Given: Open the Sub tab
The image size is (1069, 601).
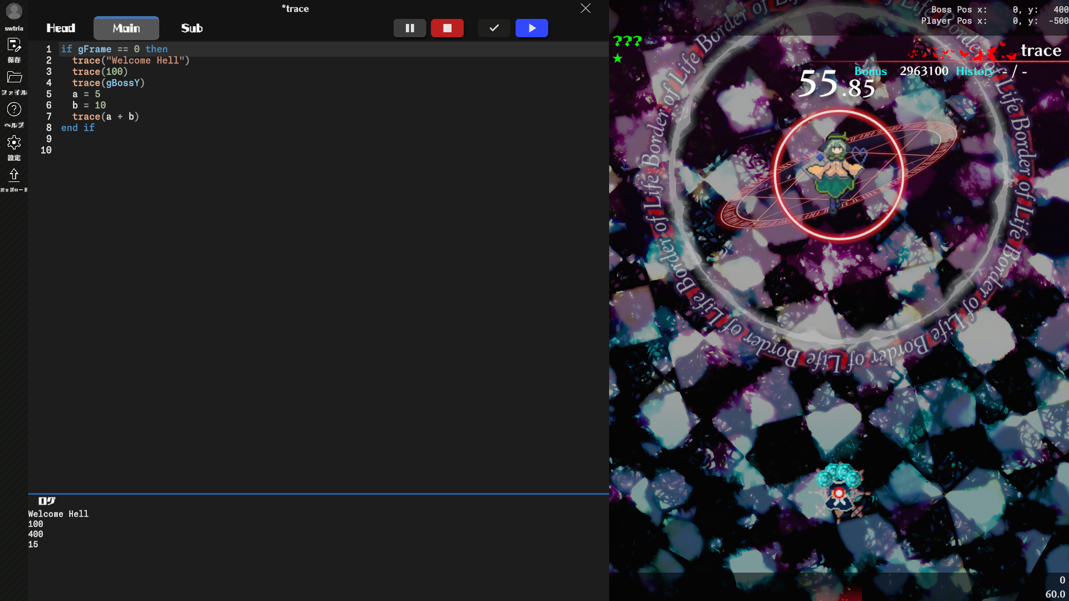Looking at the screenshot, I should pos(192,28).
